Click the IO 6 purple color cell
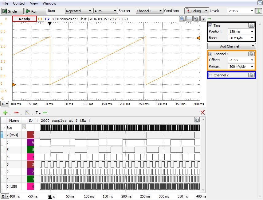263x200 pixels. (x=30, y=142)
